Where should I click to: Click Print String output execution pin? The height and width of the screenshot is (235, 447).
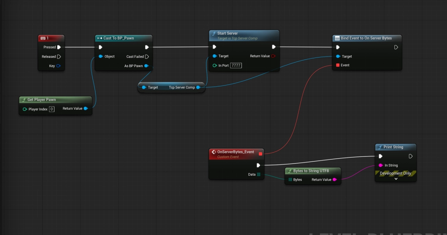pos(411,156)
